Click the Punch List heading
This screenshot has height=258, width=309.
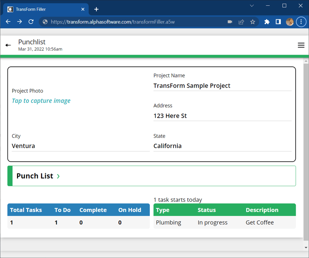tap(35, 176)
